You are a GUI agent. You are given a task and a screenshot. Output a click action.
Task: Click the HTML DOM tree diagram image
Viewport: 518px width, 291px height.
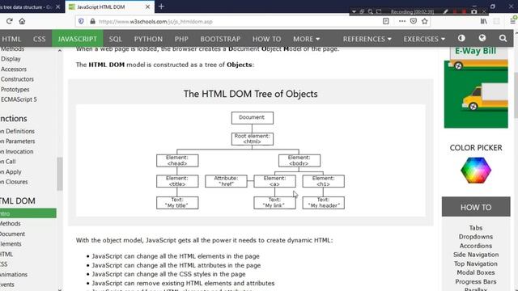(x=251, y=160)
